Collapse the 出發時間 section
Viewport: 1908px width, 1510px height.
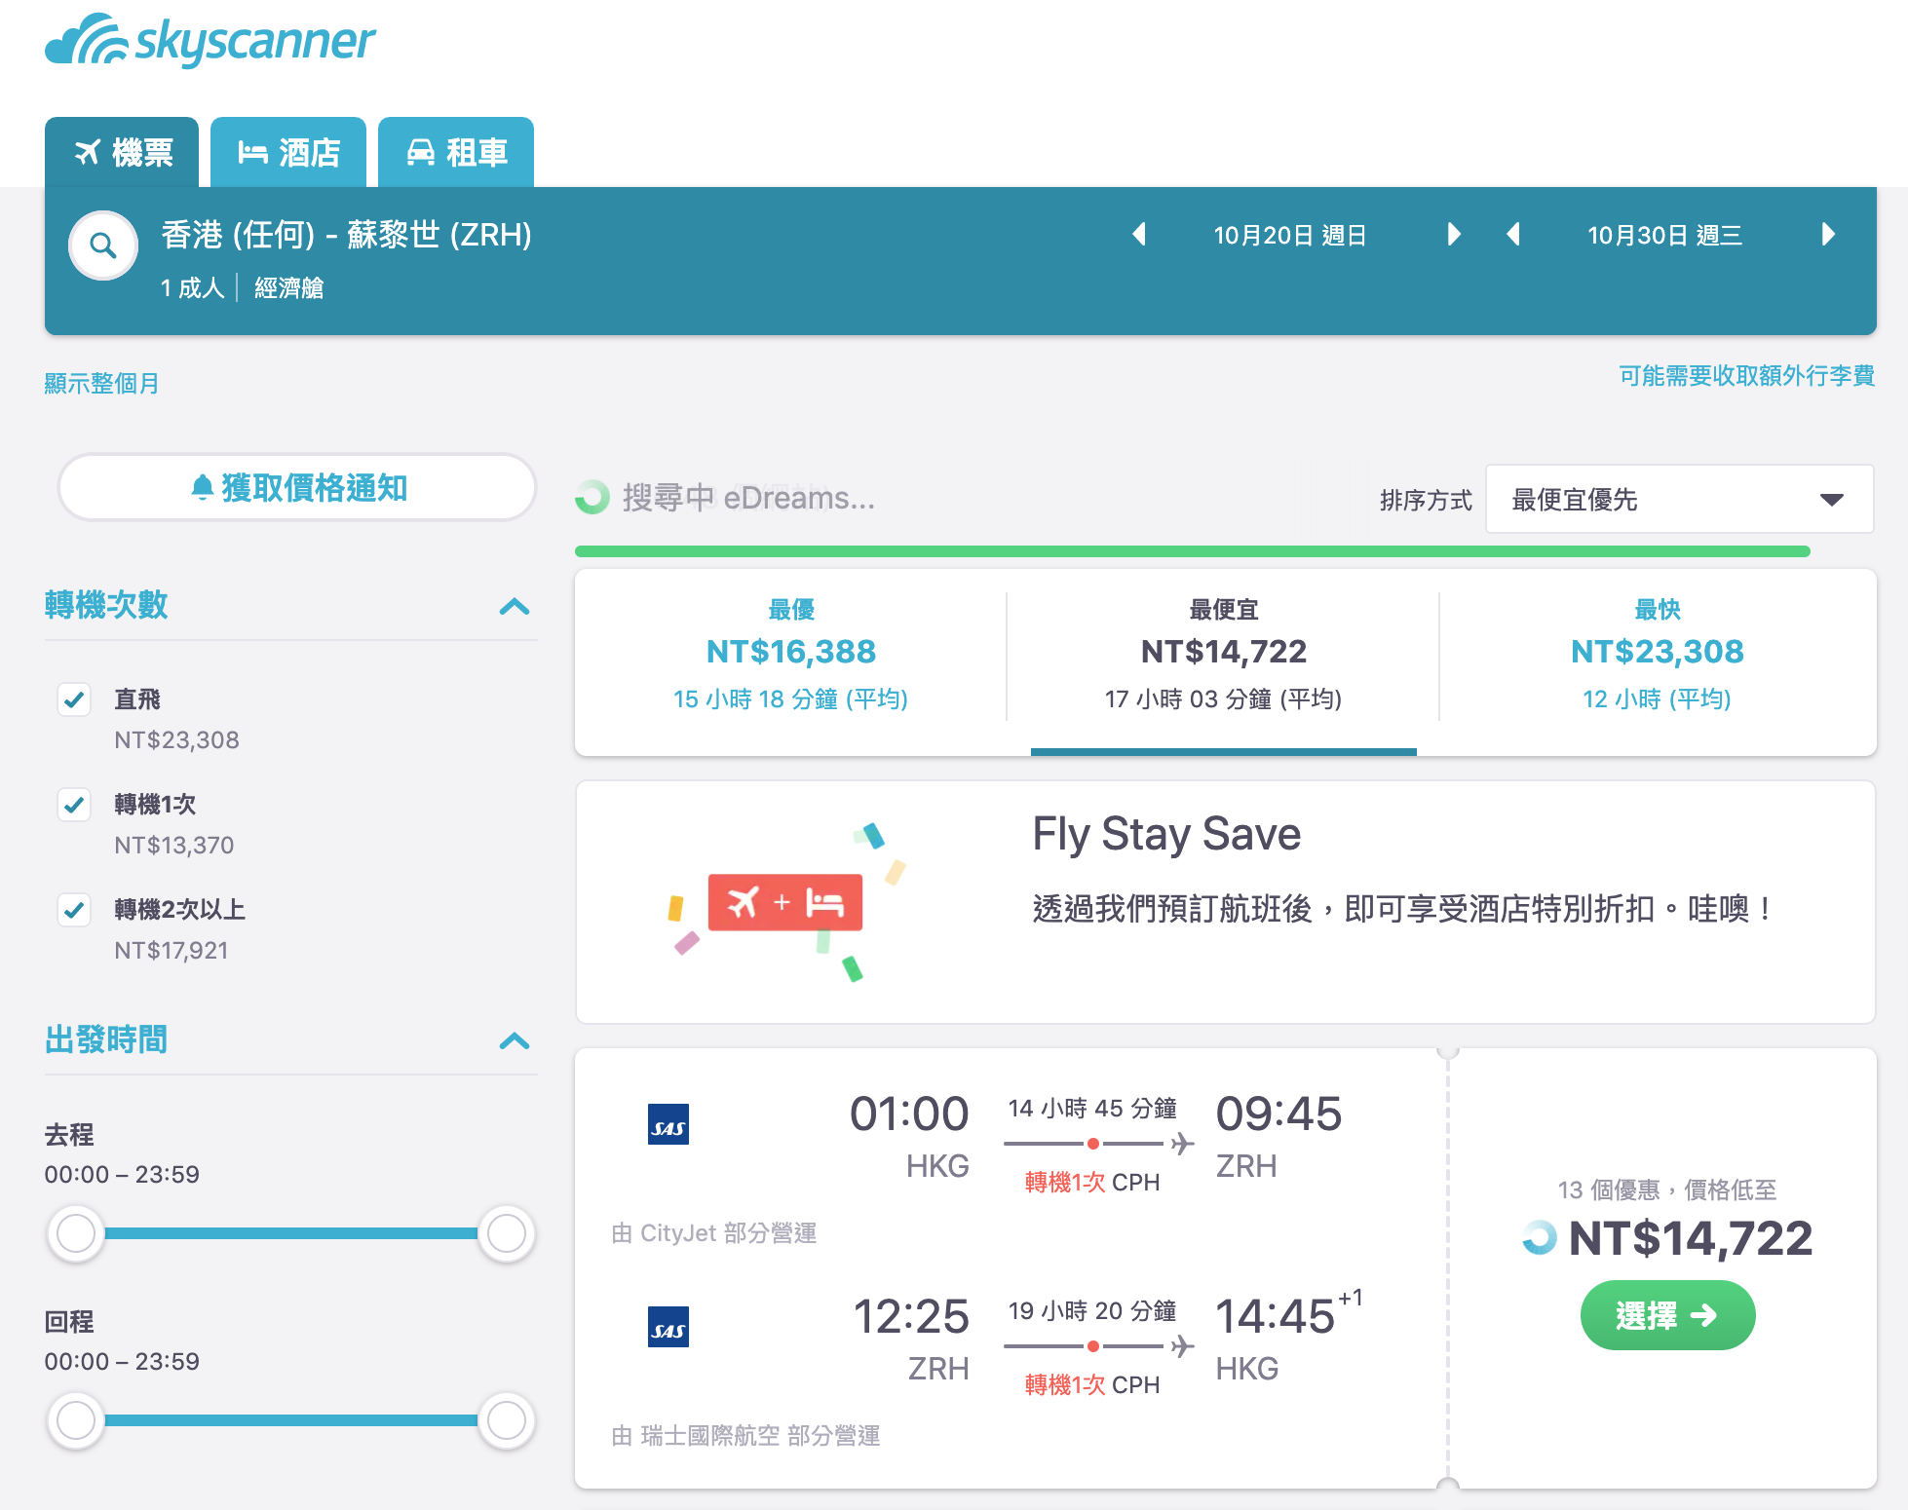tap(514, 1040)
